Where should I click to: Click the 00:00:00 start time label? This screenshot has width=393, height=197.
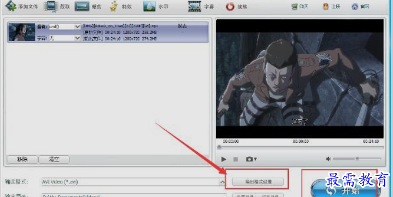[x=230, y=141]
